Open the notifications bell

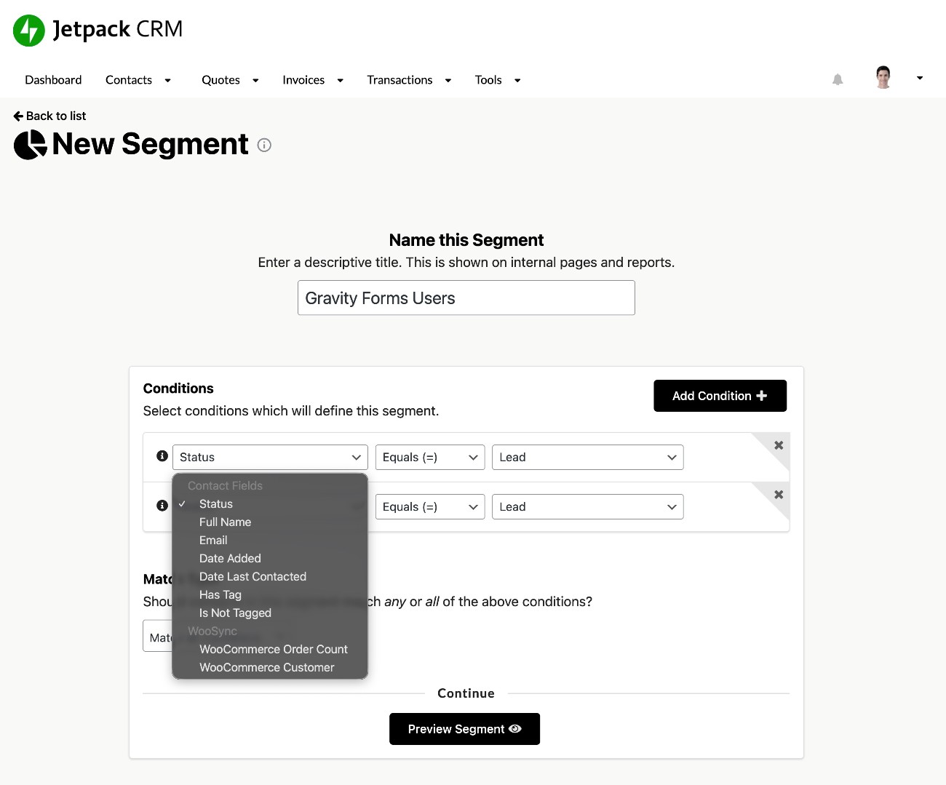(837, 79)
